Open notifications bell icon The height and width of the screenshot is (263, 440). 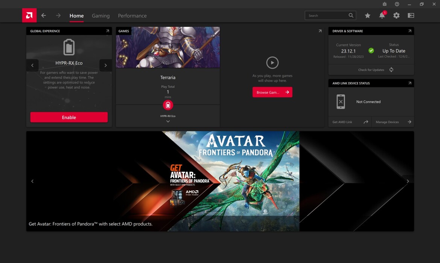pos(382,15)
